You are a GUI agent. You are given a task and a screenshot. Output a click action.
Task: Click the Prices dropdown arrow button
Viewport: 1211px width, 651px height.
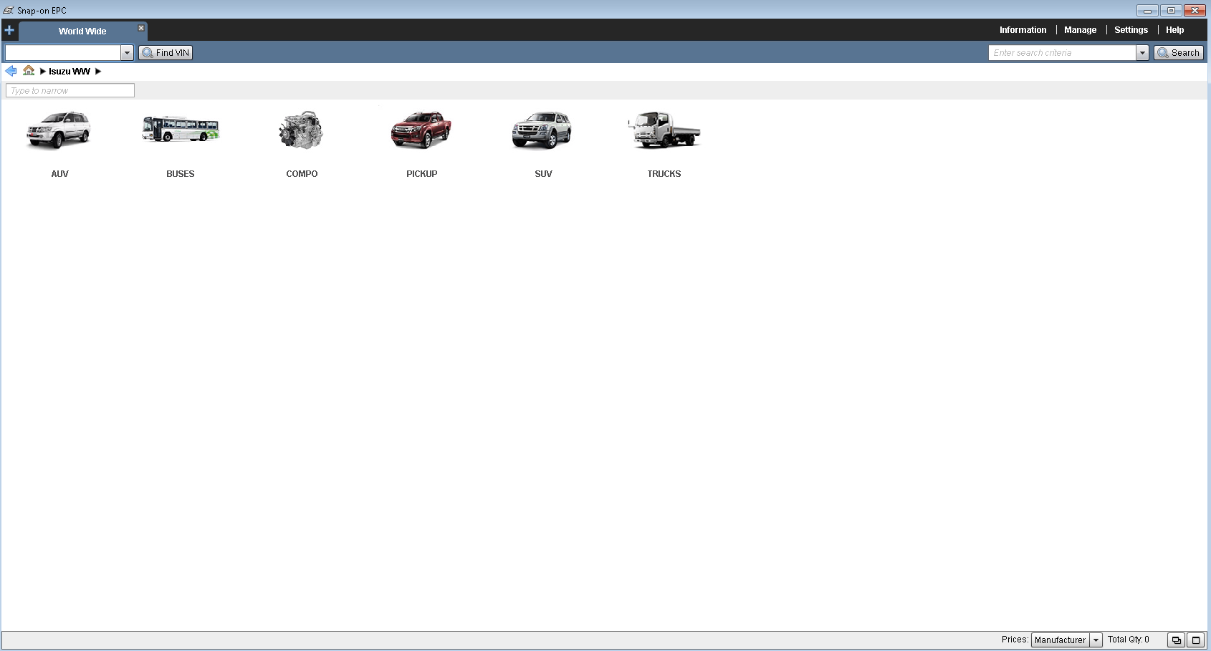coord(1096,640)
